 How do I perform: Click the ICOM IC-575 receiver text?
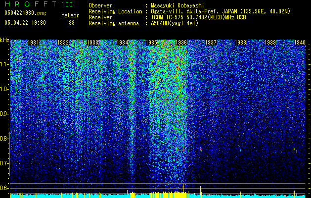click(198, 17)
